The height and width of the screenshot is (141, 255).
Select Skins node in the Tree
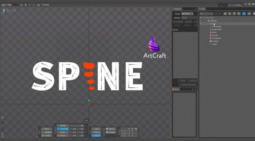(213, 32)
